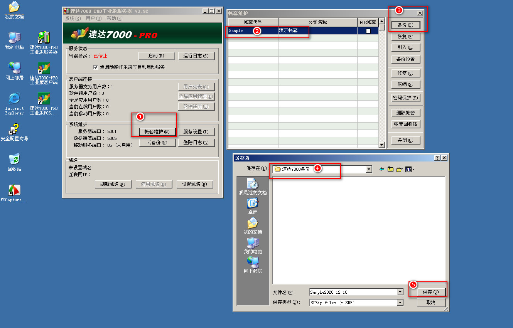Image resolution: width=513 pixels, height=328 pixels.
Task: Go up one folder level in save dialog
Action: [390, 169]
